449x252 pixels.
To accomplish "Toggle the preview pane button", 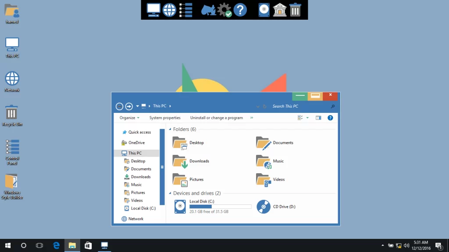I will (x=318, y=118).
